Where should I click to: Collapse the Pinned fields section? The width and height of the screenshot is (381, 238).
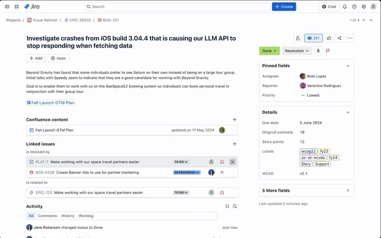(348, 66)
